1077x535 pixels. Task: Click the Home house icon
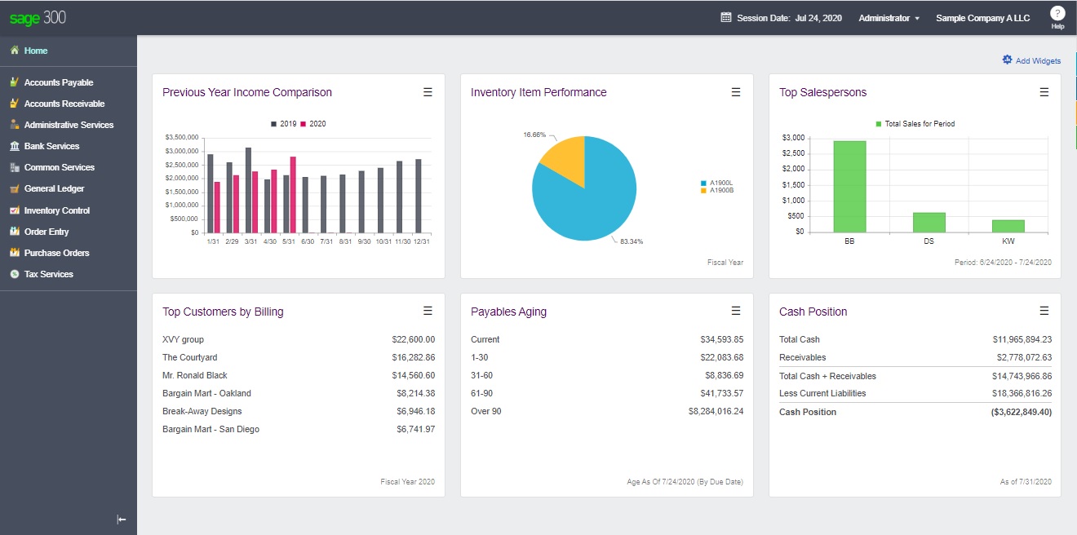[x=15, y=51]
